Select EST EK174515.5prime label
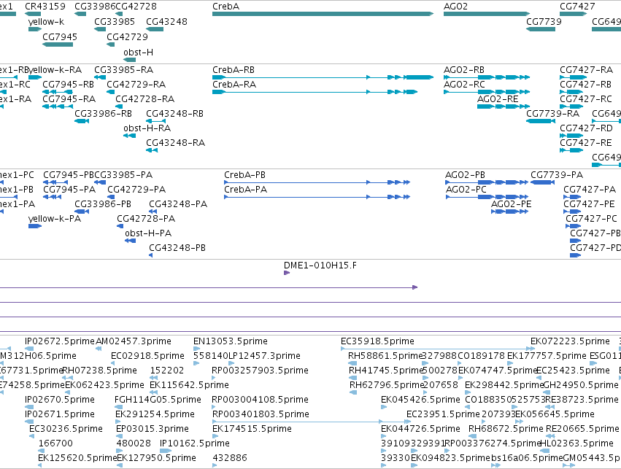Viewport: 621px width, 469px height. [252, 429]
